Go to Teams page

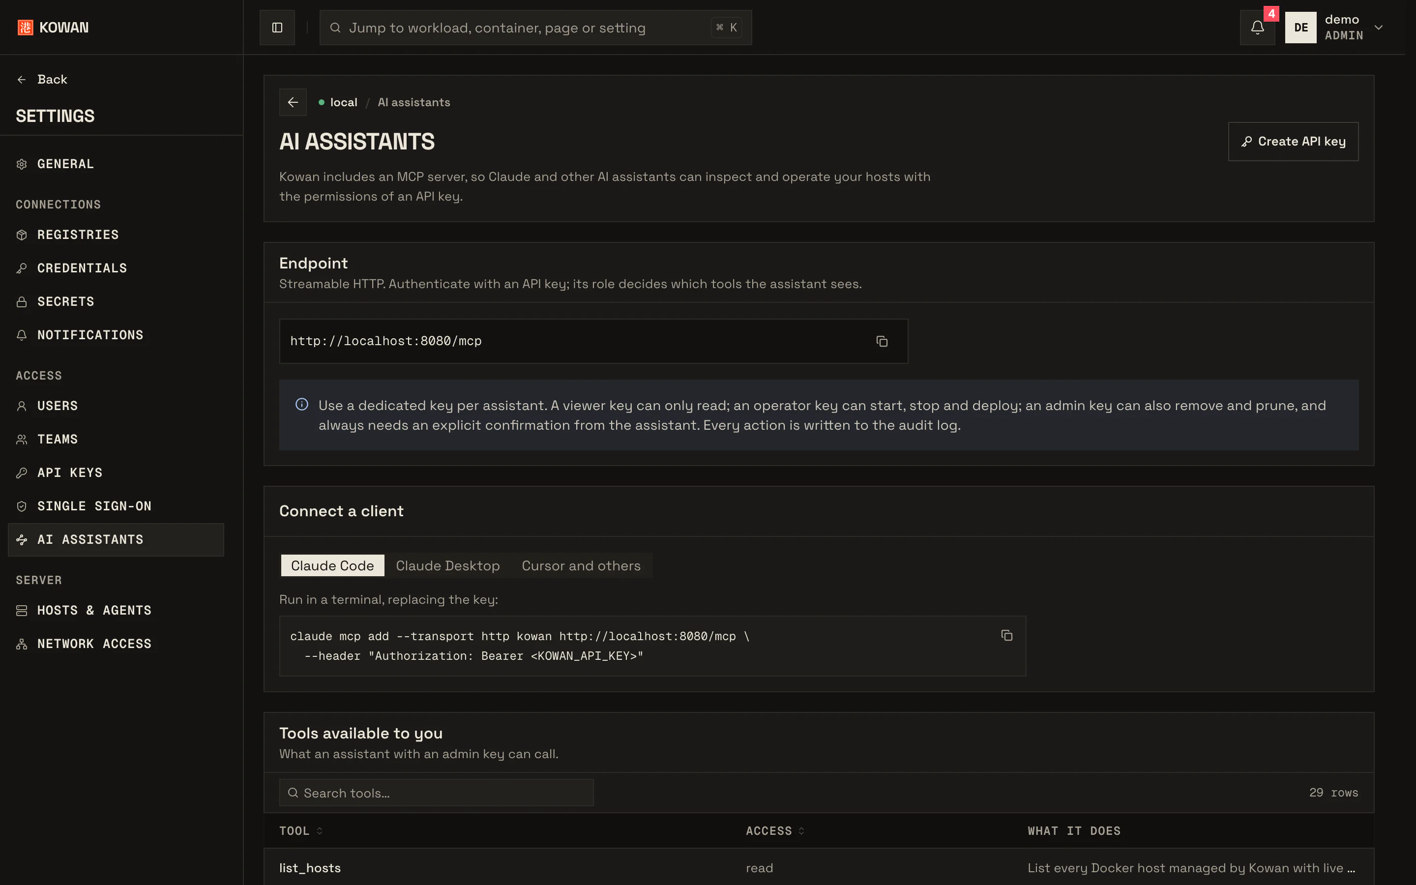pos(116,439)
